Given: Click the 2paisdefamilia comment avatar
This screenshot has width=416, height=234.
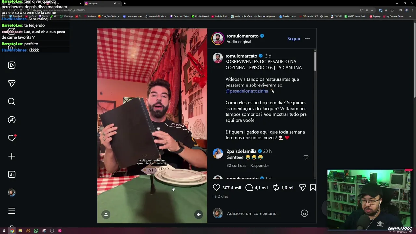Looking at the screenshot, I should 218,153.
